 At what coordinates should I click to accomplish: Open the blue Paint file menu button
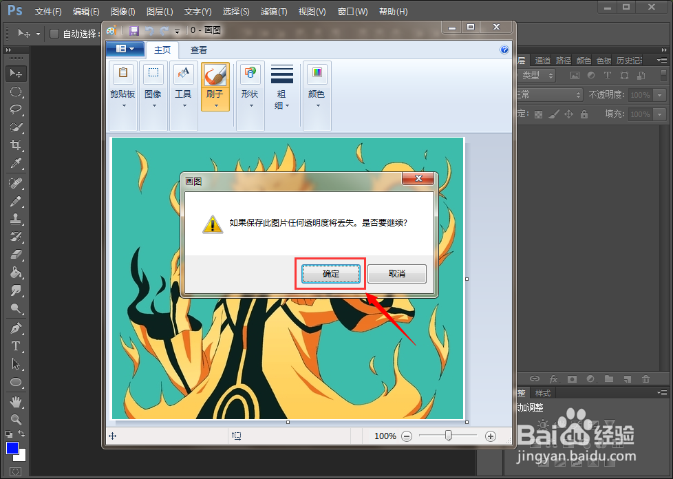125,49
